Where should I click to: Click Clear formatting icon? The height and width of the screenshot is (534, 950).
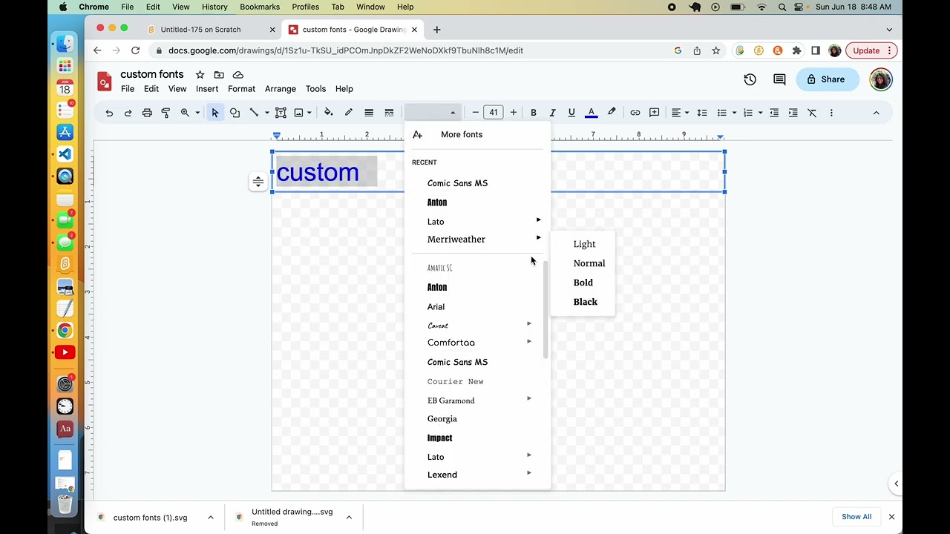click(812, 113)
